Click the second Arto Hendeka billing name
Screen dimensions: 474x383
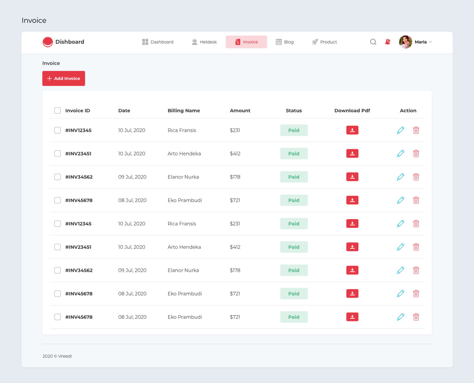pos(184,247)
